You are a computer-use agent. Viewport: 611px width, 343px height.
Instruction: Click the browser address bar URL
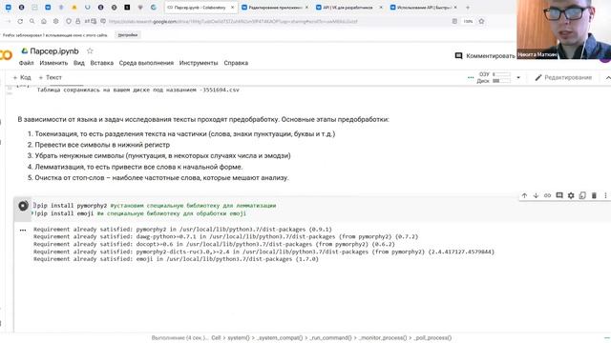click(233, 21)
